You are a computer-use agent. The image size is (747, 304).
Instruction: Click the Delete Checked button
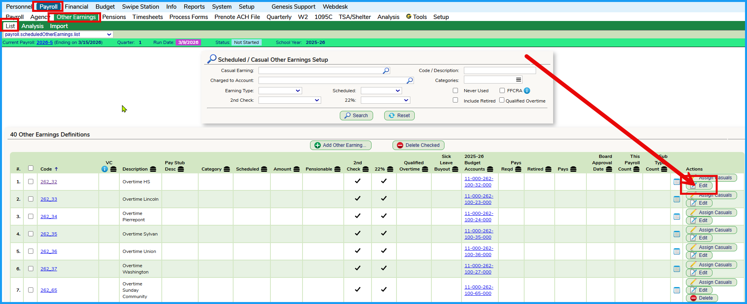[x=418, y=145]
